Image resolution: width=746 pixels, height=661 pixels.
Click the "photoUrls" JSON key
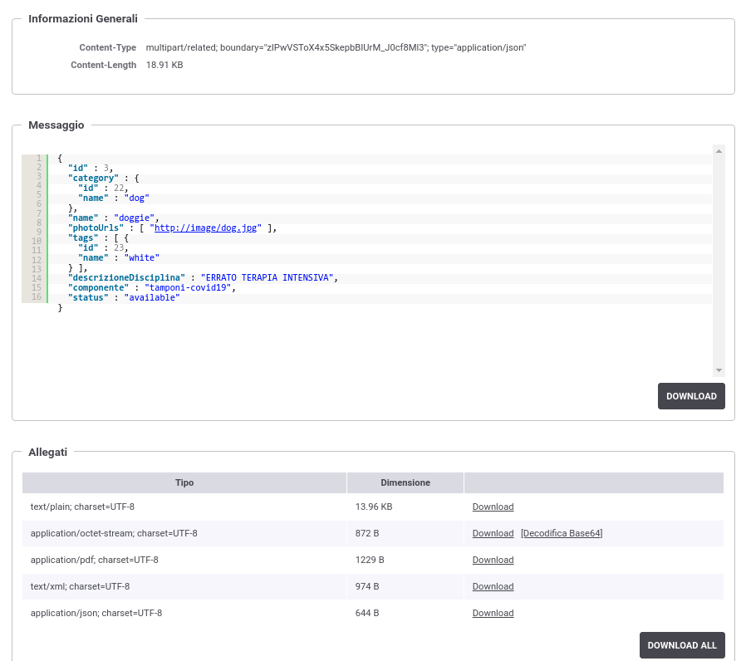coord(96,228)
